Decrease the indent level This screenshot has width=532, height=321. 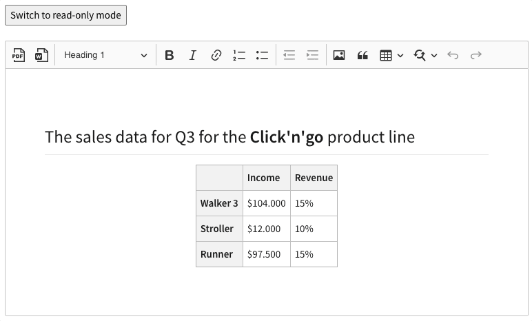click(x=289, y=55)
